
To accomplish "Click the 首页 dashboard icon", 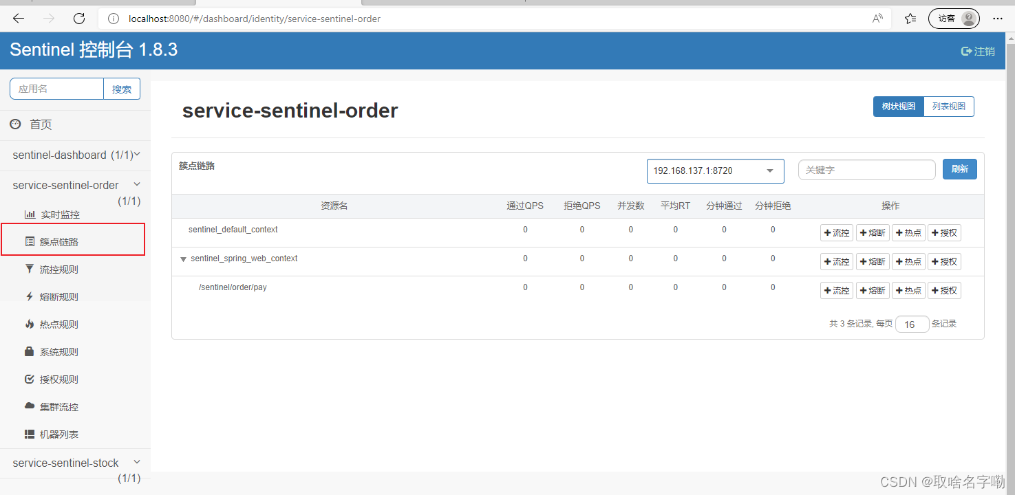I will point(15,124).
